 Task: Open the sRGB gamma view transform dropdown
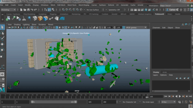tap(136, 27)
